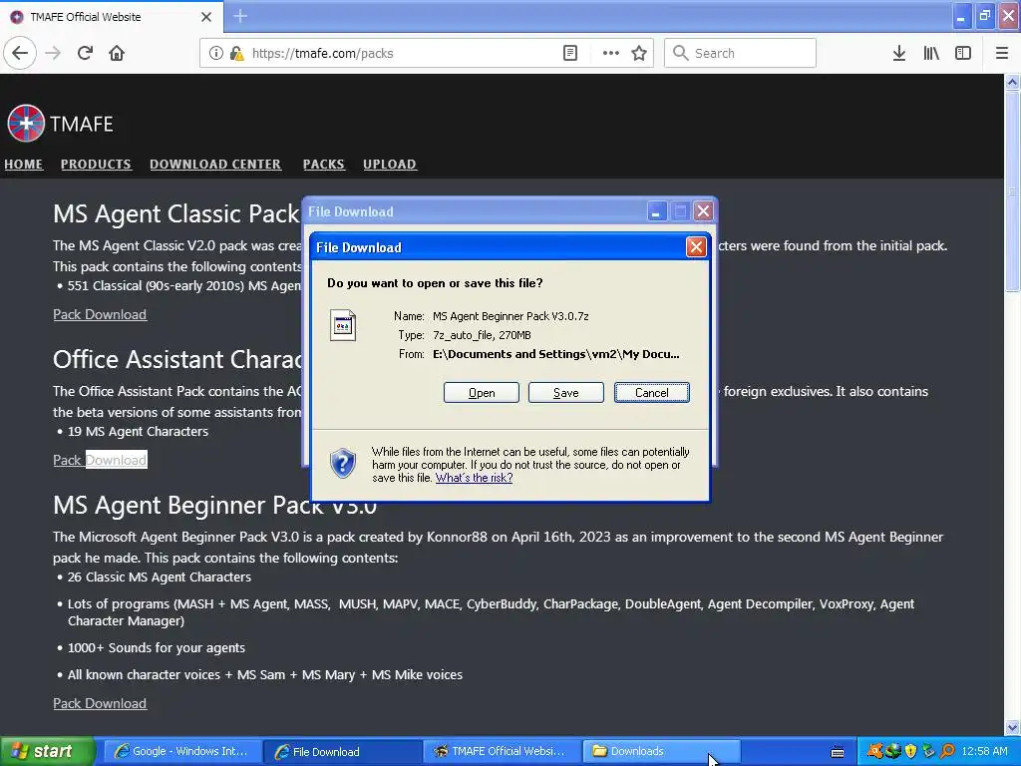Minimize the background File Download window
Image resolution: width=1021 pixels, height=766 pixels.
coord(656,211)
